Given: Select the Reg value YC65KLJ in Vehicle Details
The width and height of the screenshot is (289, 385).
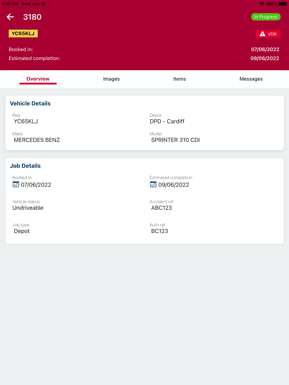Looking at the screenshot, I should coord(26,122).
